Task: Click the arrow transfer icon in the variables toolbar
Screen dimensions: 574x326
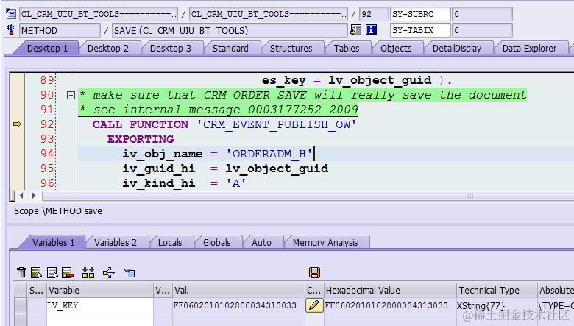Action: click(x=109, y=272)
